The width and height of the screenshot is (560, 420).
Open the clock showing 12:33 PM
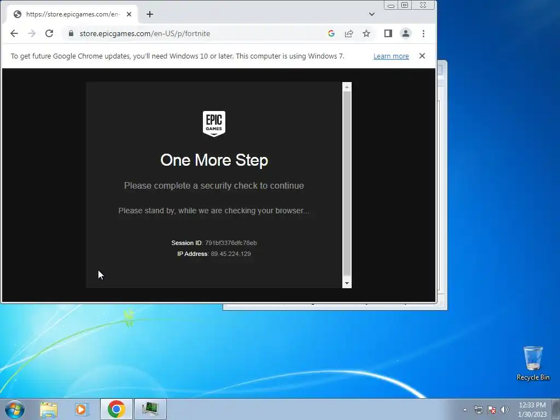pyautogui.click(x=532, y=410)
